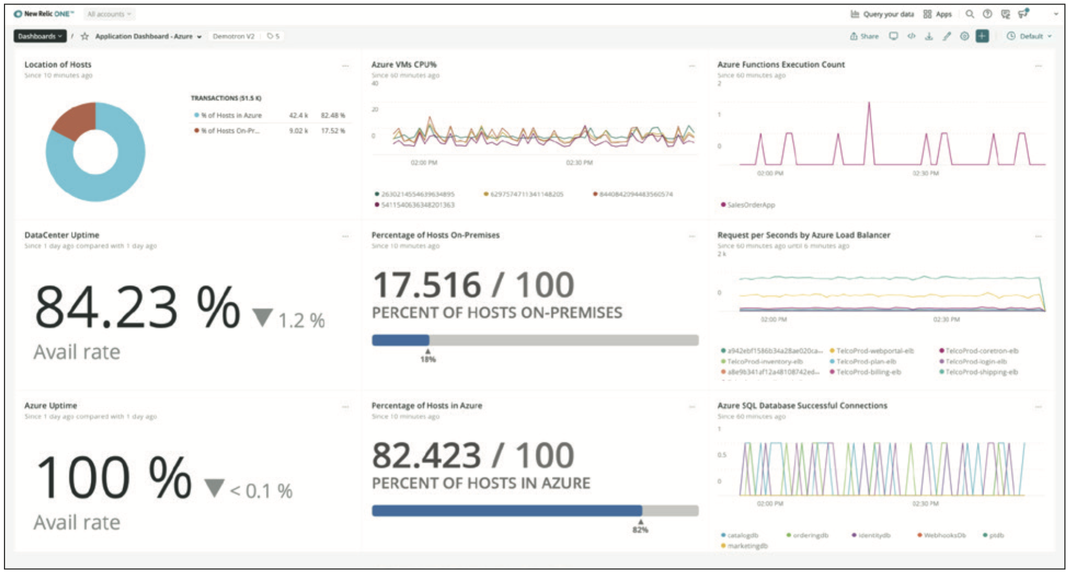
Task: Click the plus add widget button
Action: click(982, 36)
